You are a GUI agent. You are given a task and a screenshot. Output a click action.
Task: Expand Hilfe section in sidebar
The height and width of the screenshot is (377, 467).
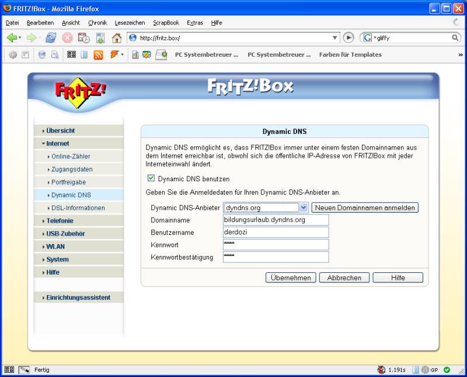click(x=79, y=272)
